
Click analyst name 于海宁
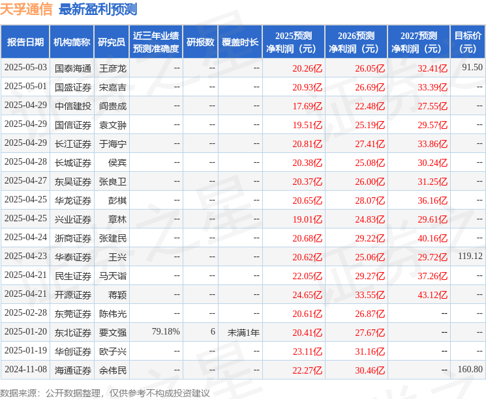(x=113, y=144)
